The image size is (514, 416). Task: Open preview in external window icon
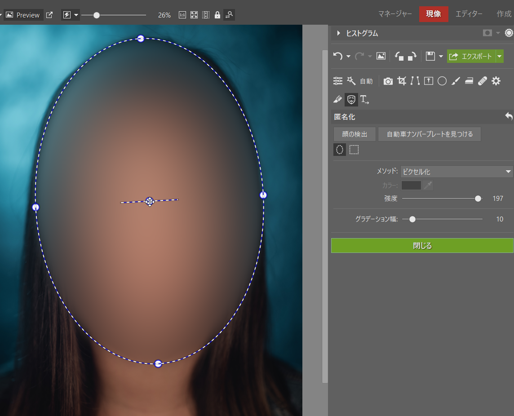49,15
